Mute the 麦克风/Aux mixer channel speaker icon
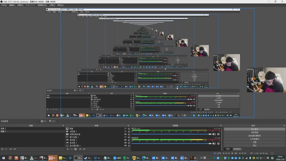286x161 pixels. [214, 134]
